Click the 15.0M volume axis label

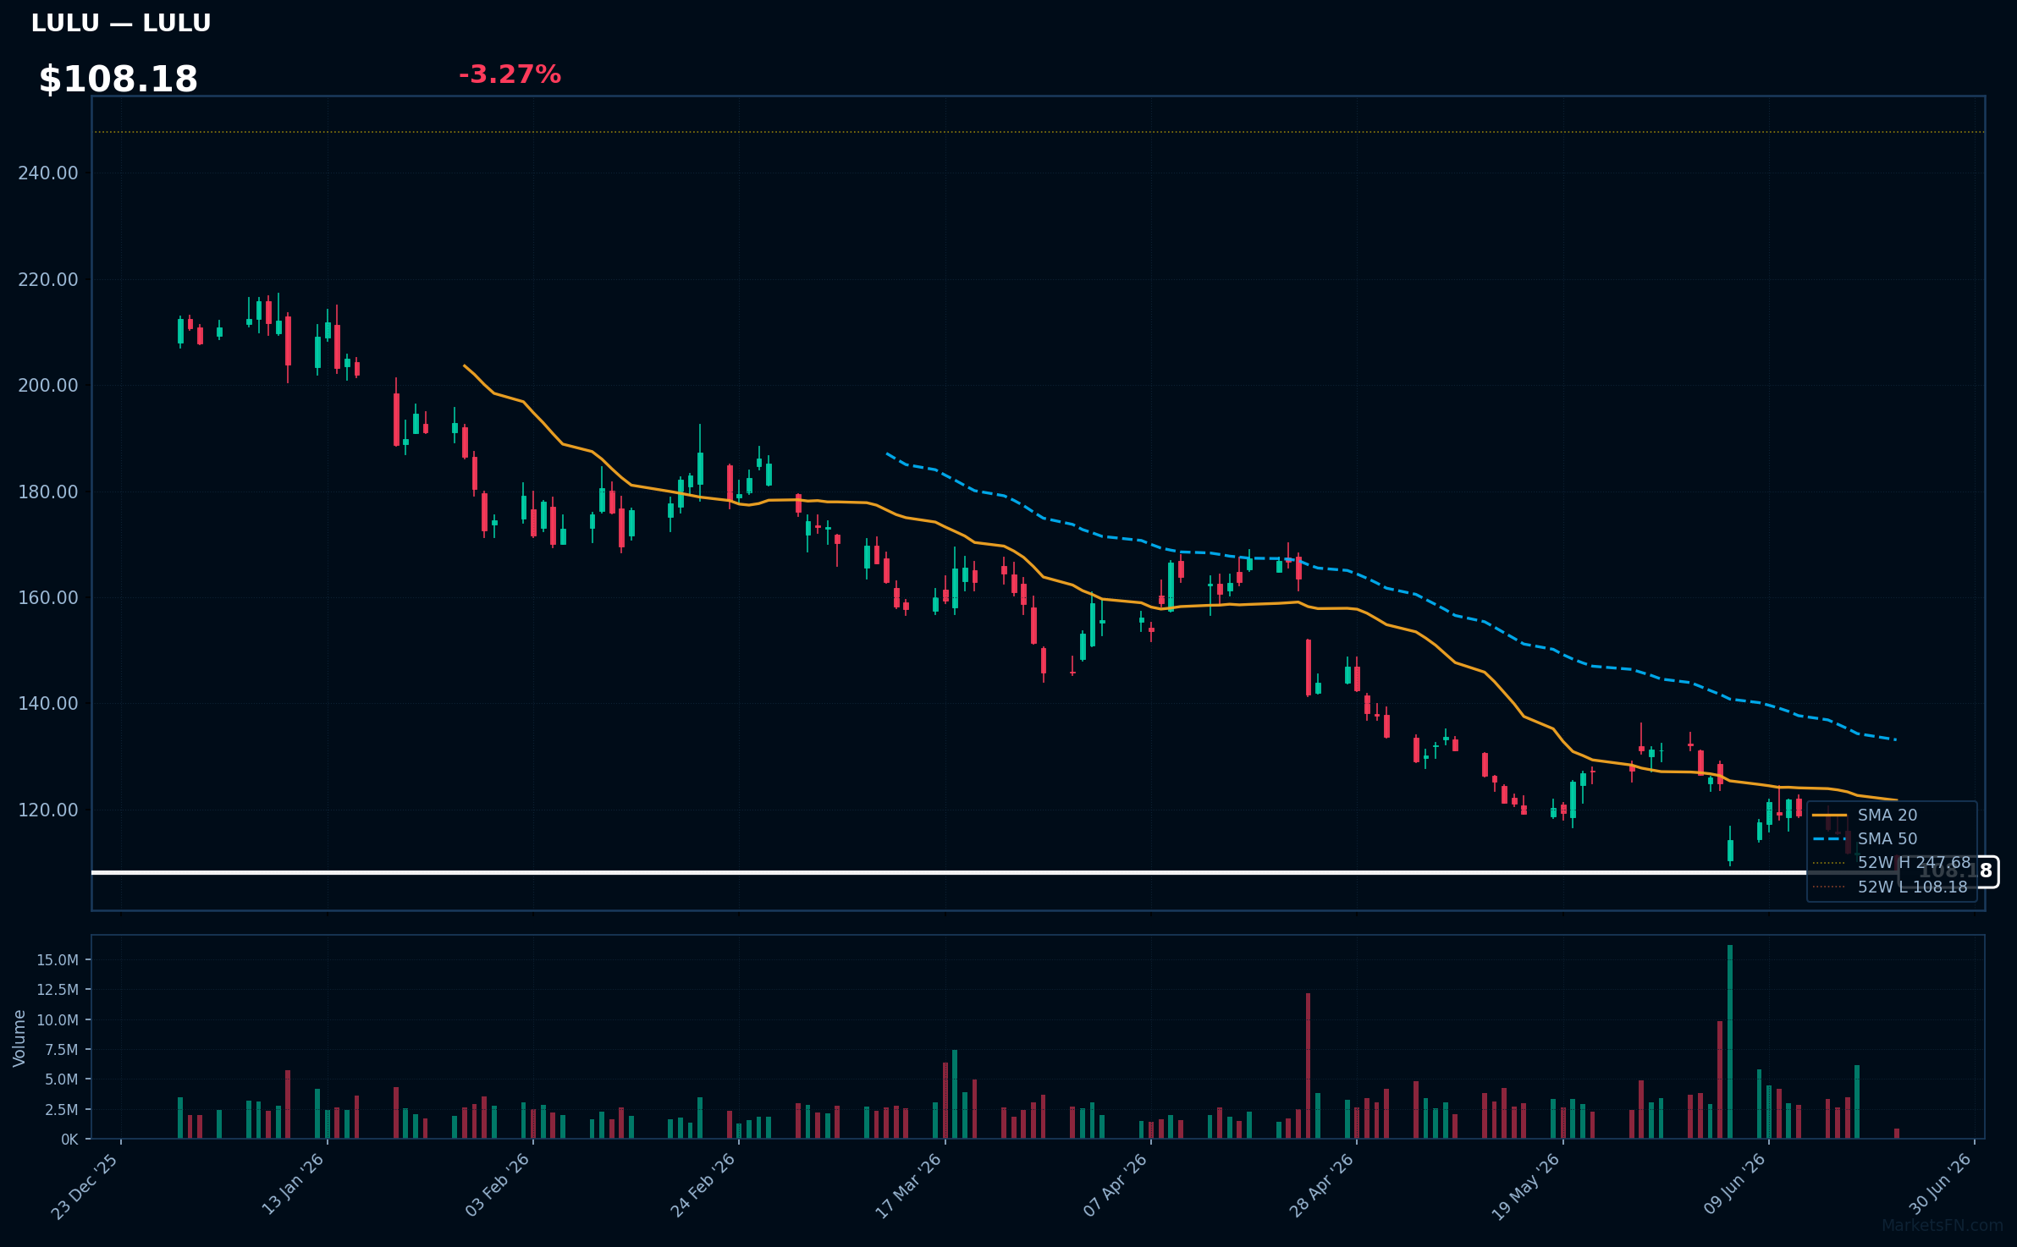pos(58,960)
